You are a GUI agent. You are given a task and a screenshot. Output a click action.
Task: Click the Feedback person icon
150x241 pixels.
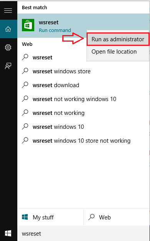coord(8,66)
